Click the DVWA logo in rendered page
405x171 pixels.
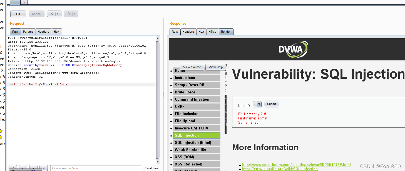293,49
